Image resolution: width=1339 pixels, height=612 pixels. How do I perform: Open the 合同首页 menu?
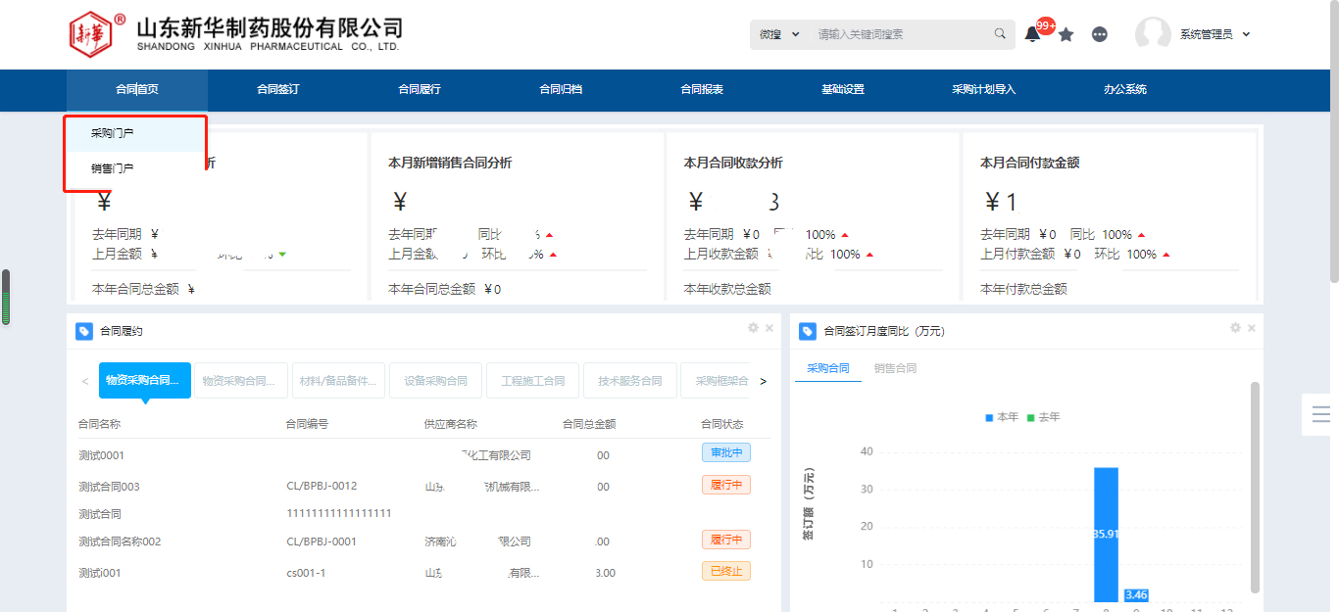(137, 90)
